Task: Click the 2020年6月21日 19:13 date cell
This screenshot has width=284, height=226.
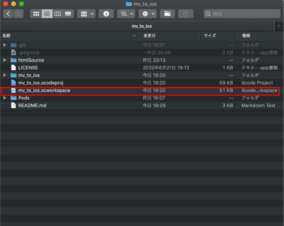Action: click(166, 68)
